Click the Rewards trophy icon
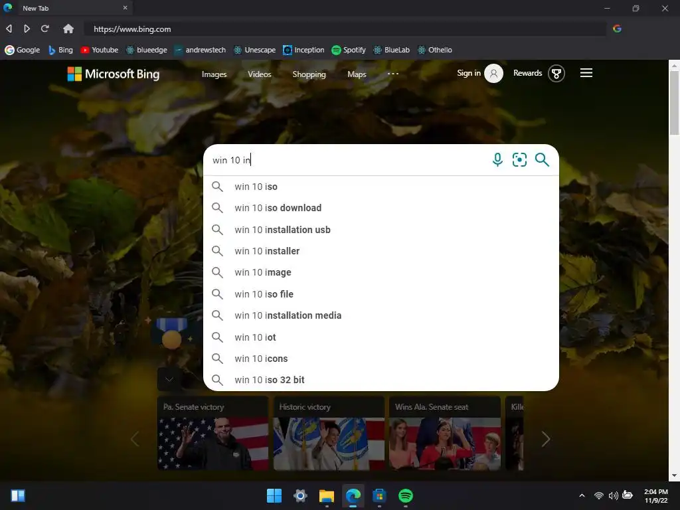The image size is (680, 510). click(x=556, y=73)
